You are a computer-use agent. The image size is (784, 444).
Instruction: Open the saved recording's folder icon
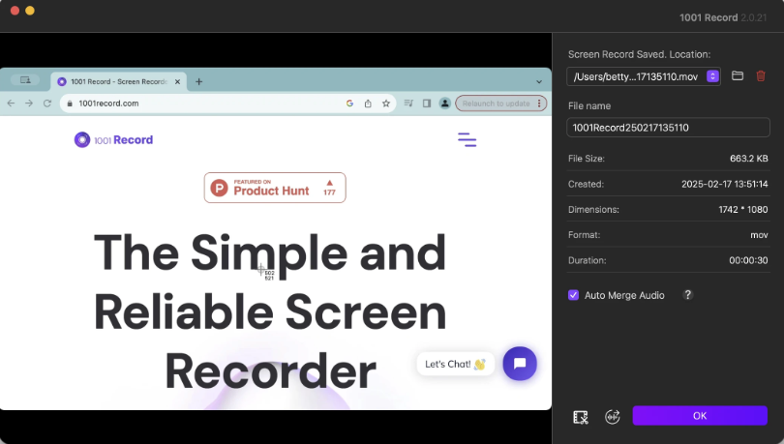(737, 75)
